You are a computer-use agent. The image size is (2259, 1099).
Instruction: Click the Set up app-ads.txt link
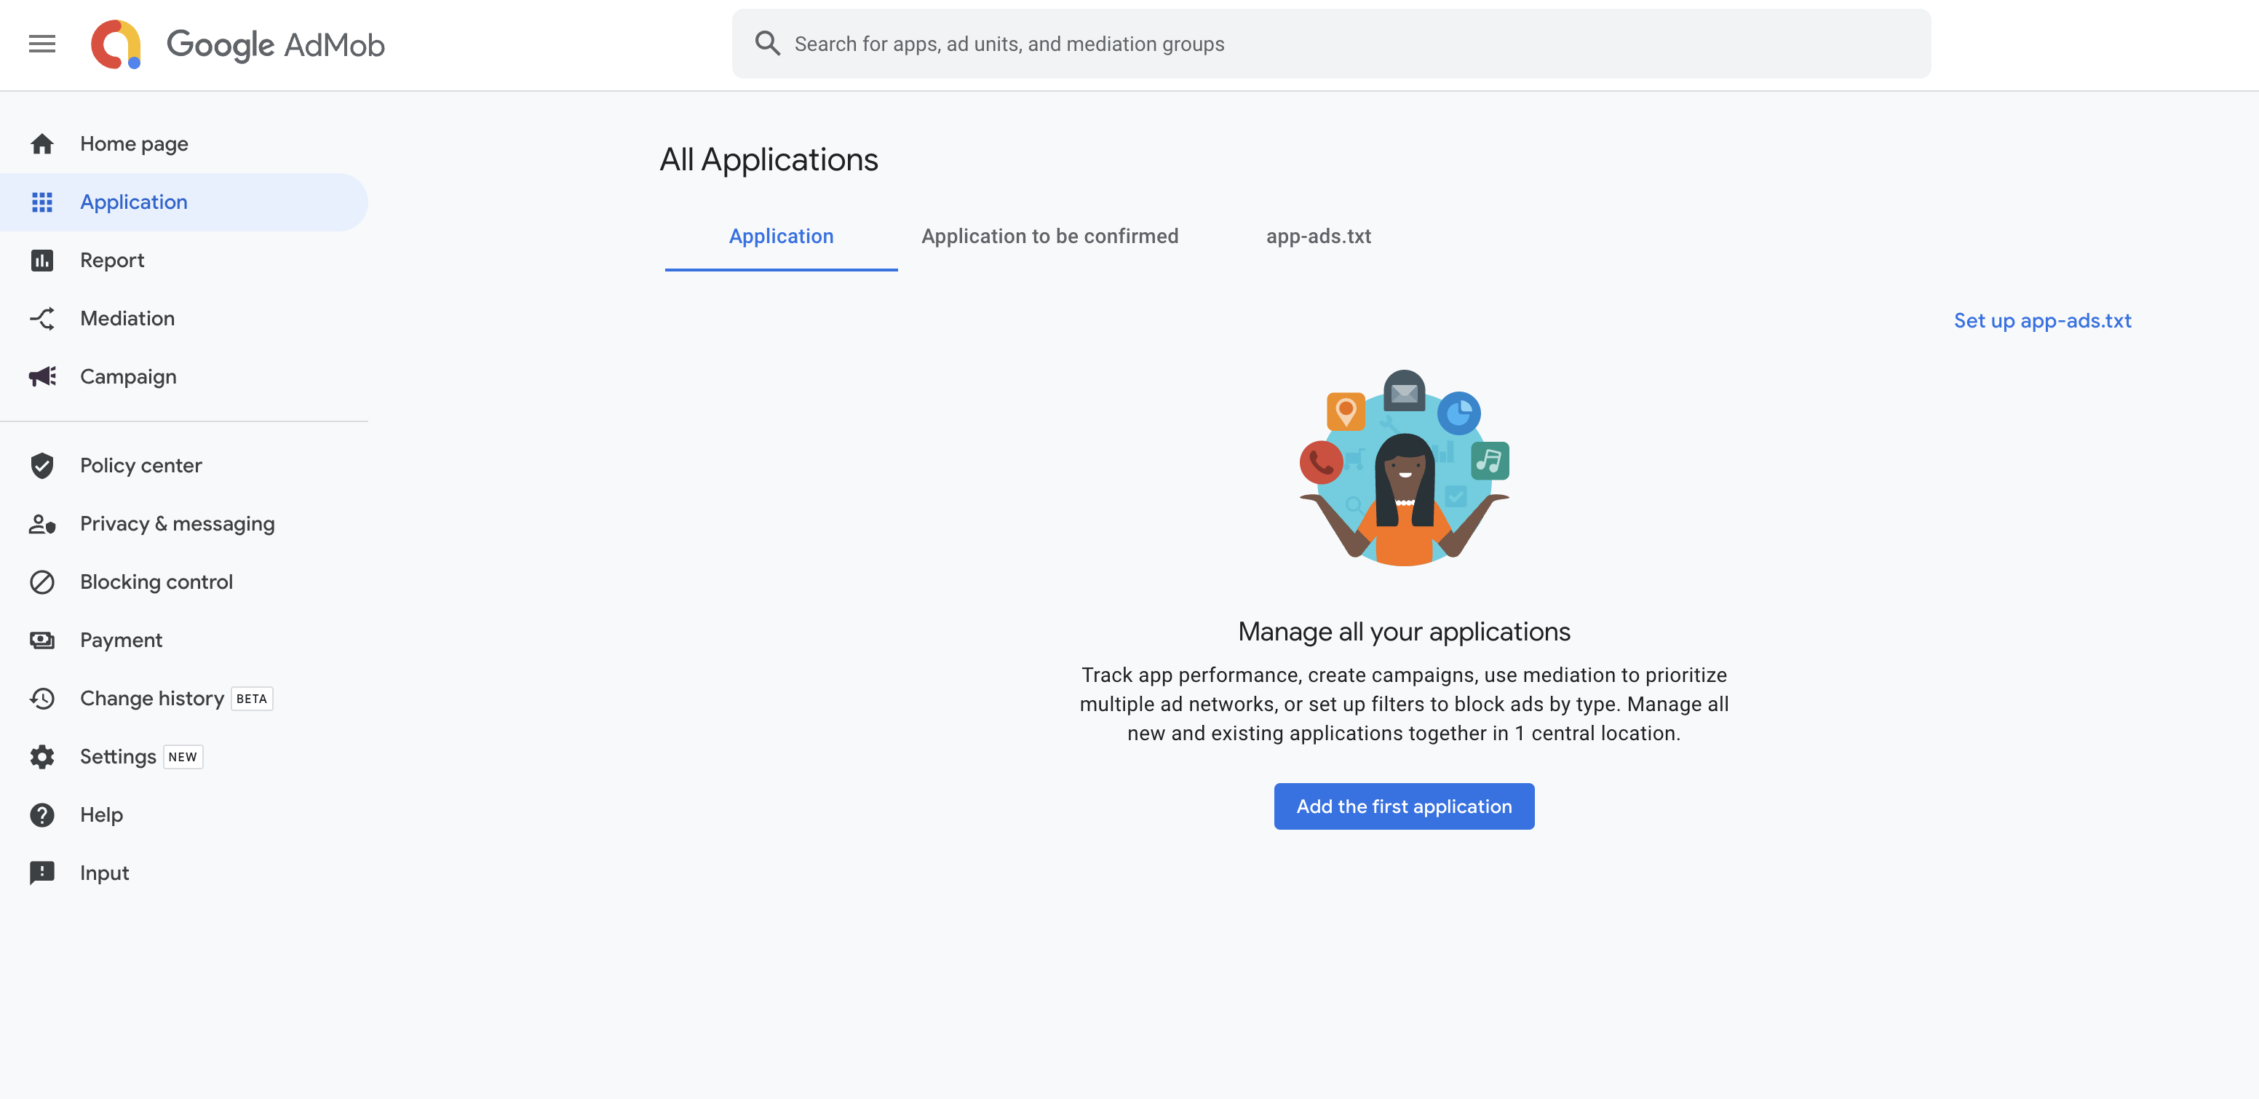(x=2041, y=321)
